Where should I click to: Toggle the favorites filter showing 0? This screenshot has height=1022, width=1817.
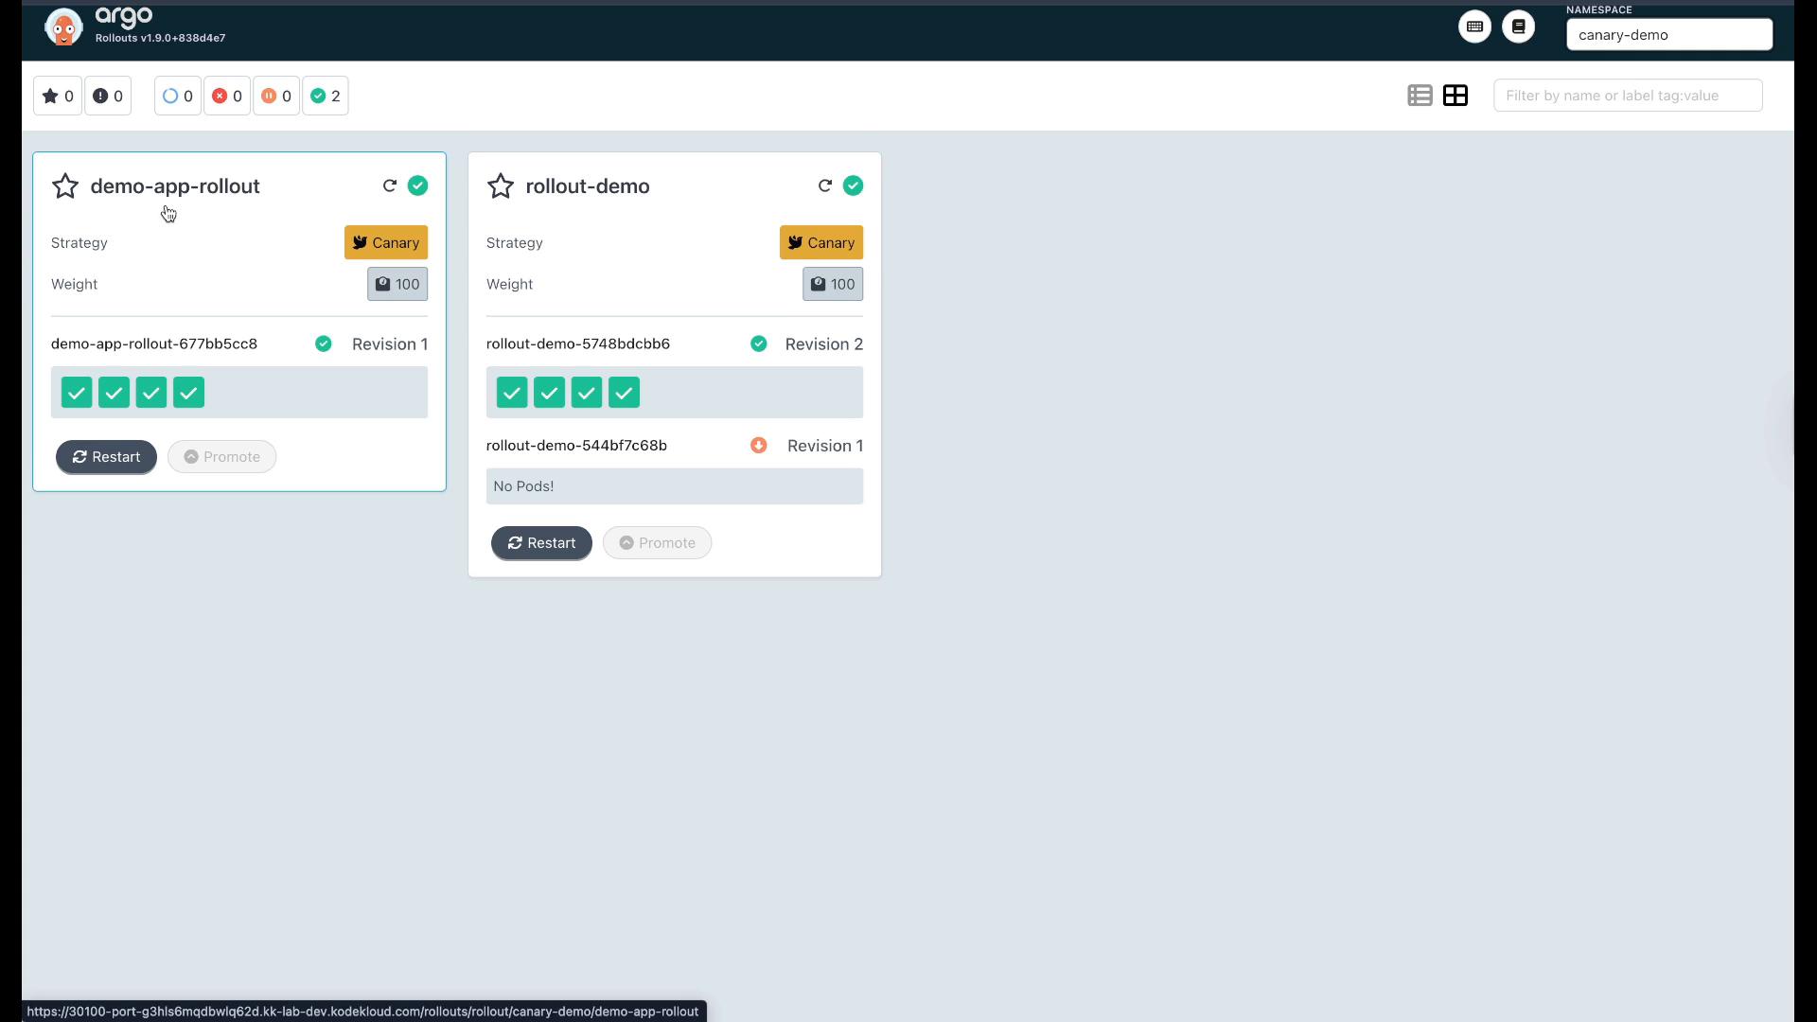(x=58, y=96)
